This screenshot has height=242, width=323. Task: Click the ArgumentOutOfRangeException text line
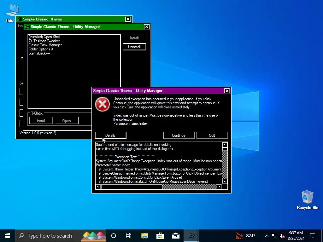pyautogui.click(x=159, y=161)
